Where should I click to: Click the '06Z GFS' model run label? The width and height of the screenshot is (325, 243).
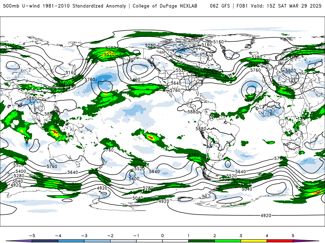point(220,6)
